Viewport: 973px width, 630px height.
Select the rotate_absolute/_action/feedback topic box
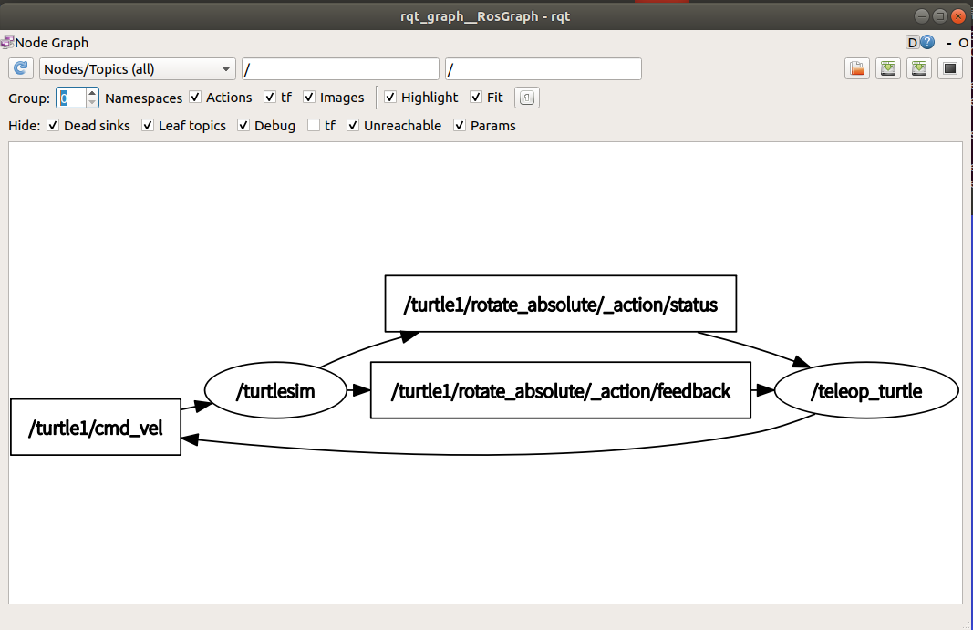point(560,390)
